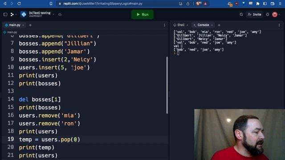The width and height of the screenshot is (285, 160).
Task: Open the Replit search magnifier icon
Action: pos(241,15)
